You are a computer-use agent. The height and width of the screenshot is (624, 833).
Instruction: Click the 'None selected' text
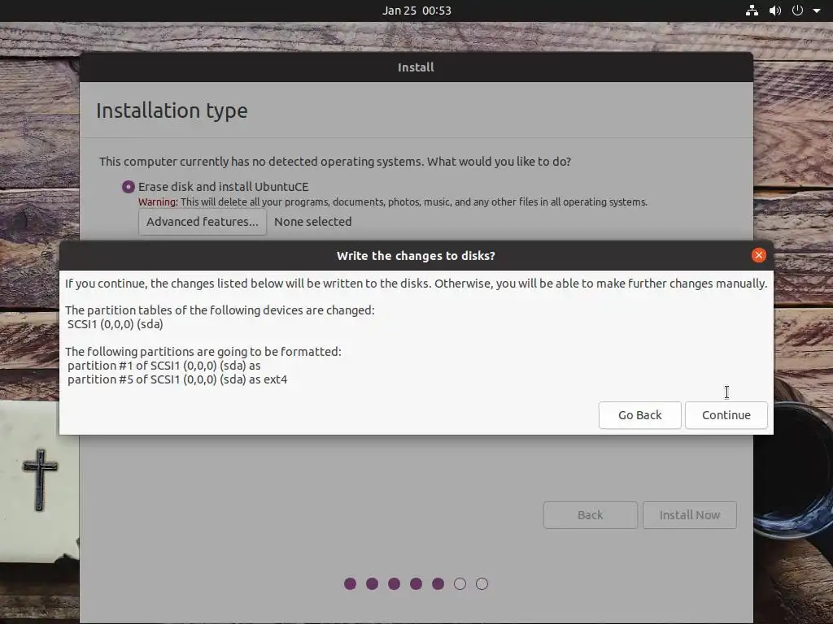click(313, 222)
